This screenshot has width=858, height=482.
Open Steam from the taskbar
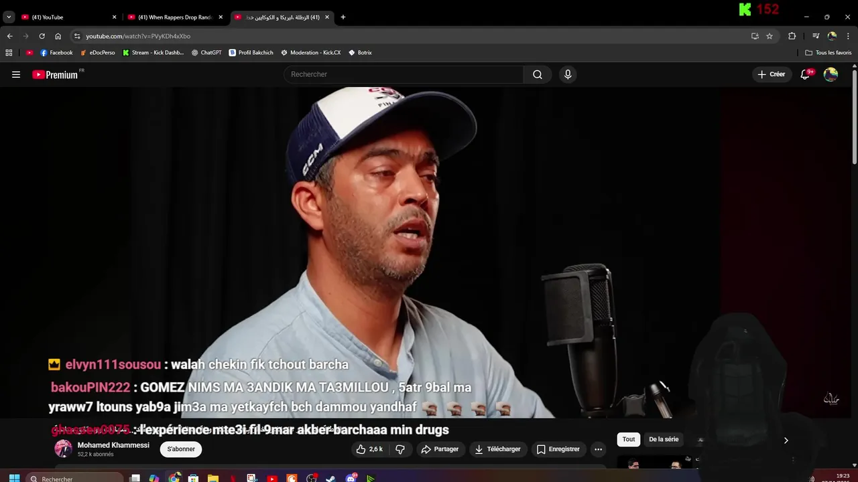click(x=330, y=478)
